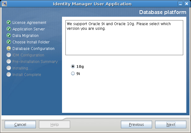This screenshot has width=191, height=133.
Task: Click the Install Complete step bullet icon
Action: click(x=9, y=75)
